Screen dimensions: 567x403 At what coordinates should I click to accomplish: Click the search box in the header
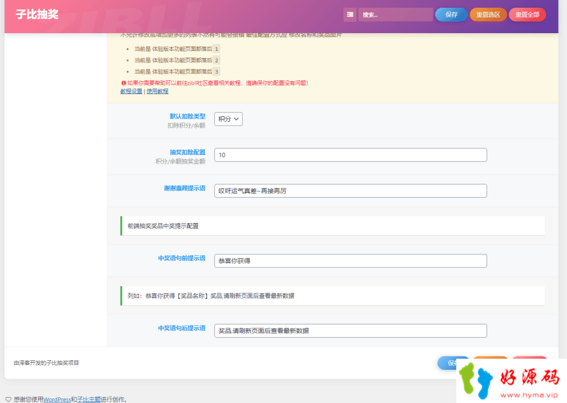click(x=395, y=15)
